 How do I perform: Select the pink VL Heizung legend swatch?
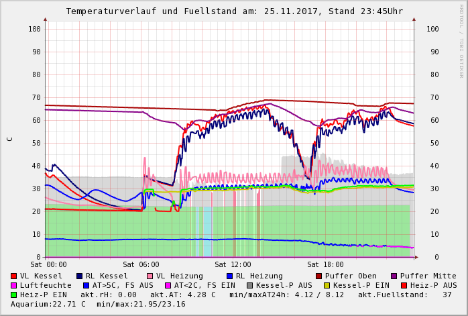coord(150,276)
